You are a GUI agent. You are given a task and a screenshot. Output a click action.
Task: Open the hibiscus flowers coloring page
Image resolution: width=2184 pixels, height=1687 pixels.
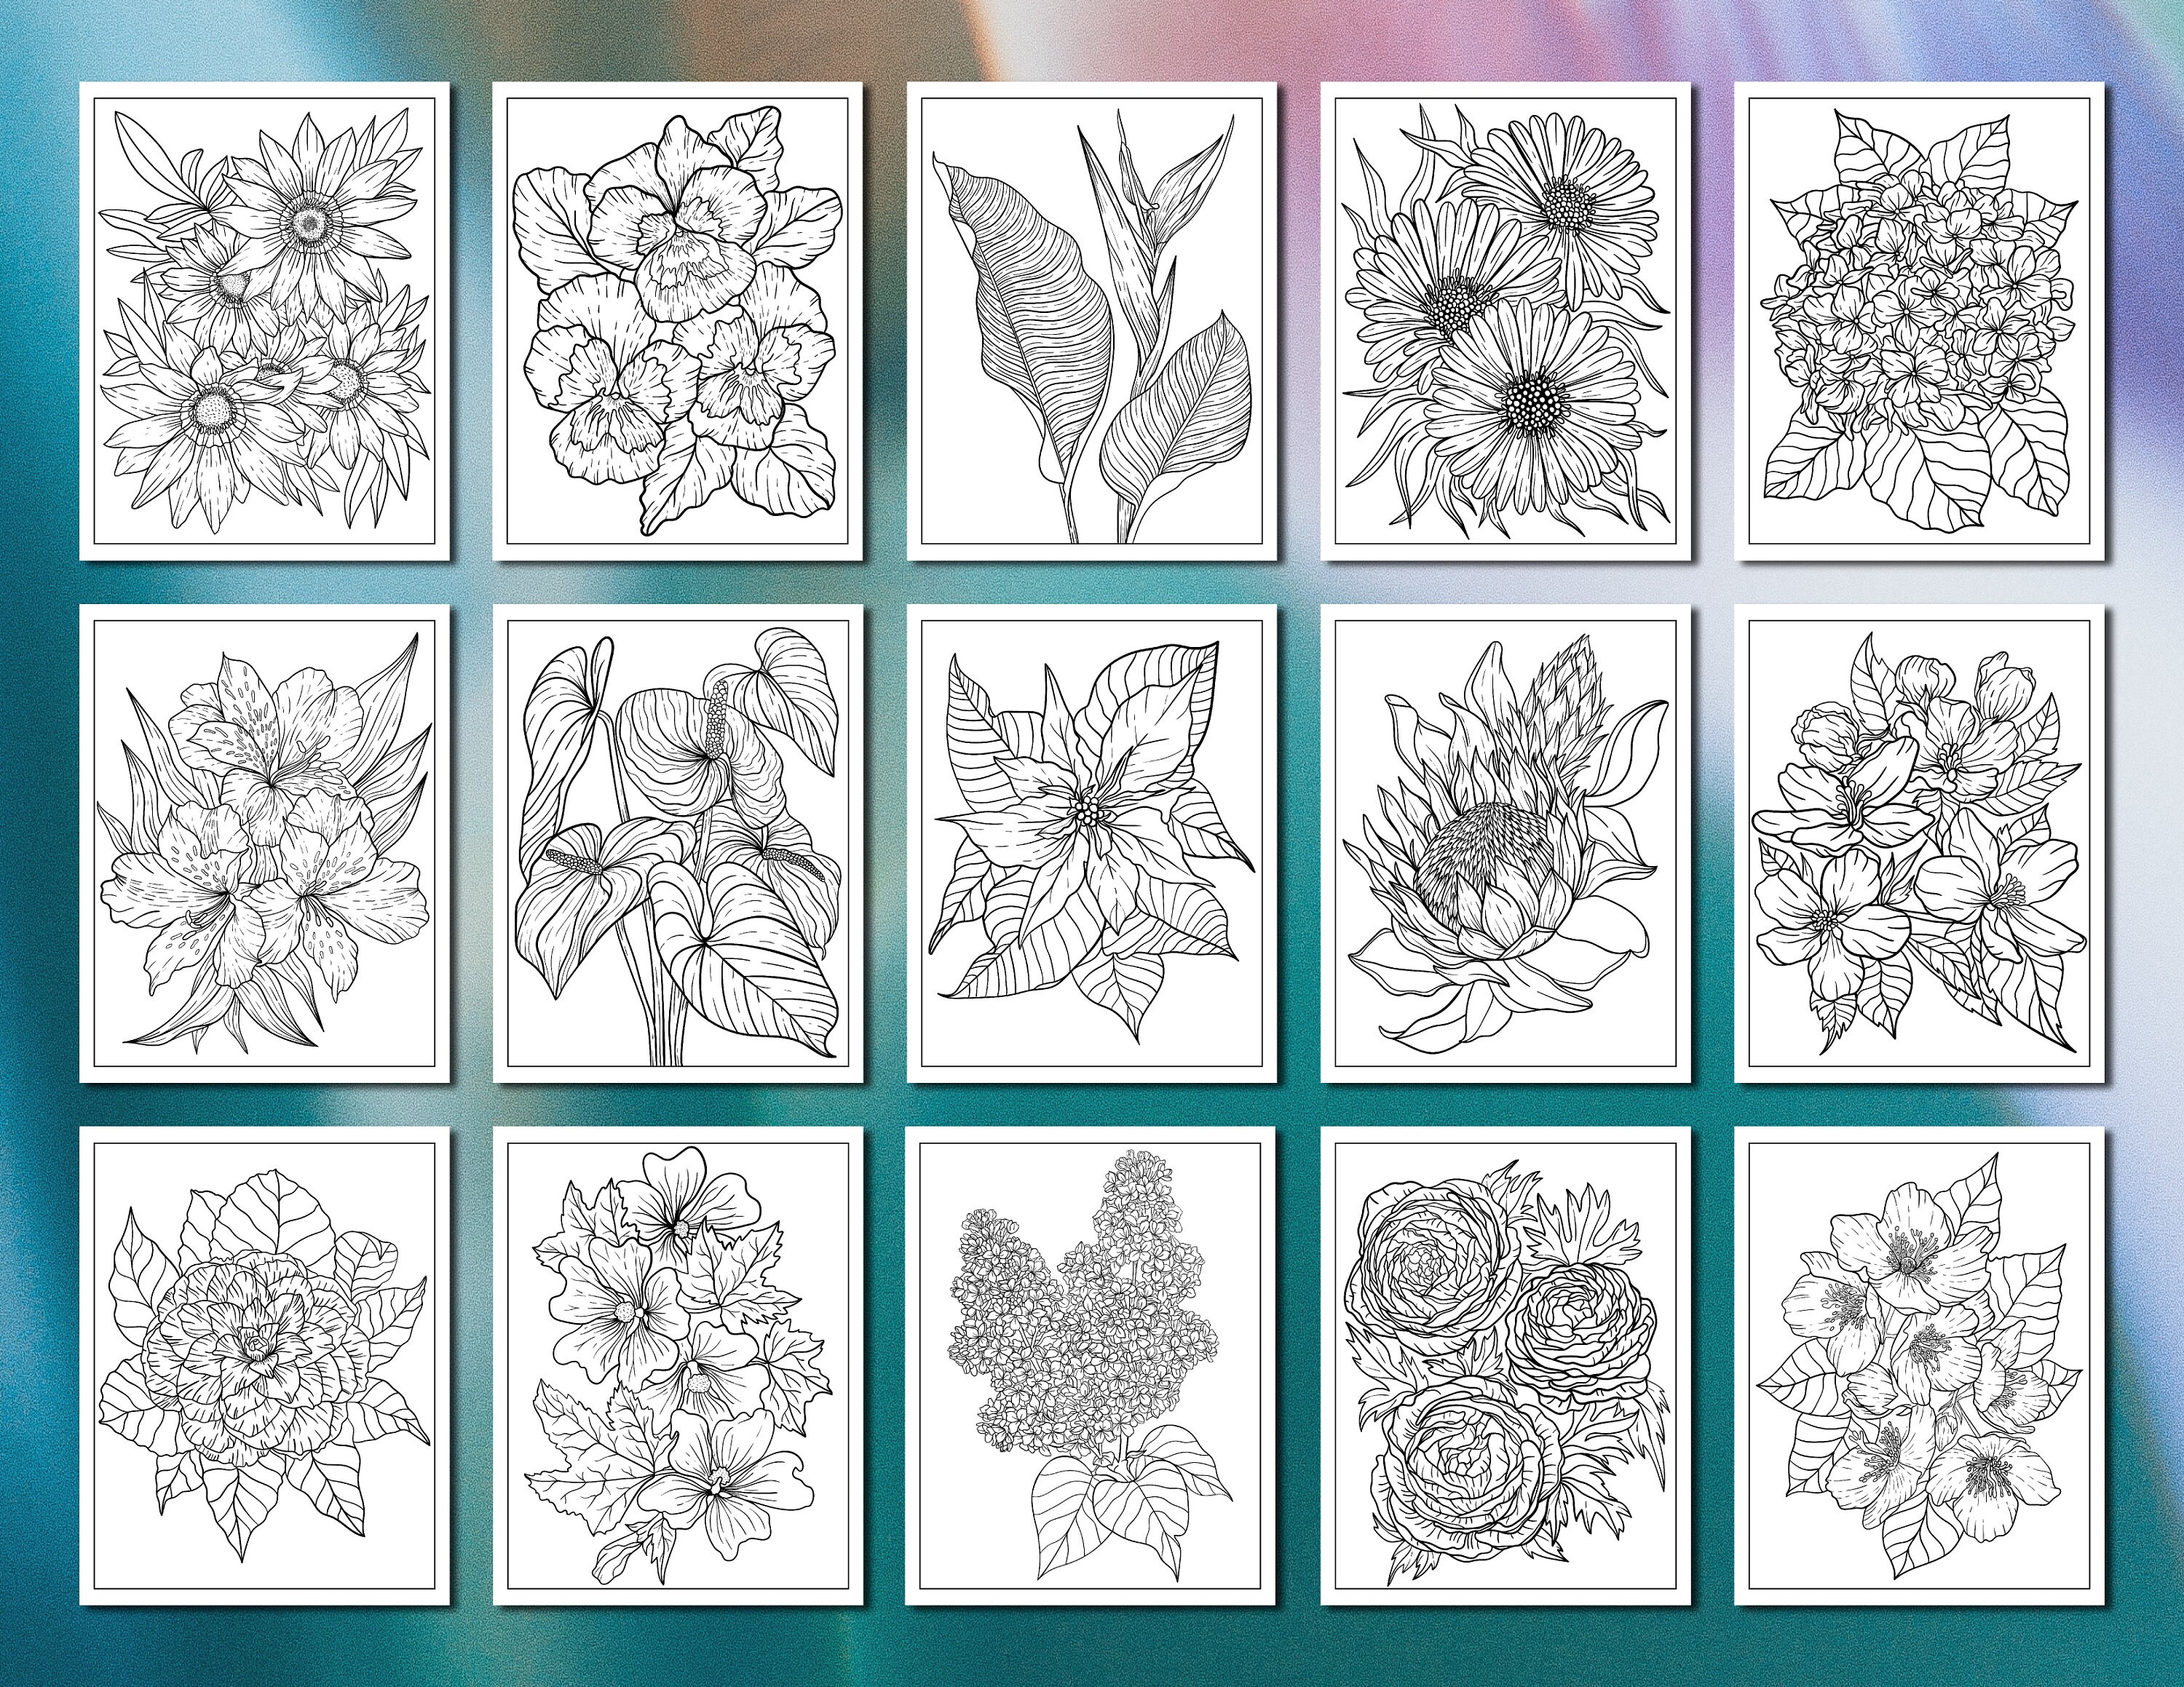678,1366
